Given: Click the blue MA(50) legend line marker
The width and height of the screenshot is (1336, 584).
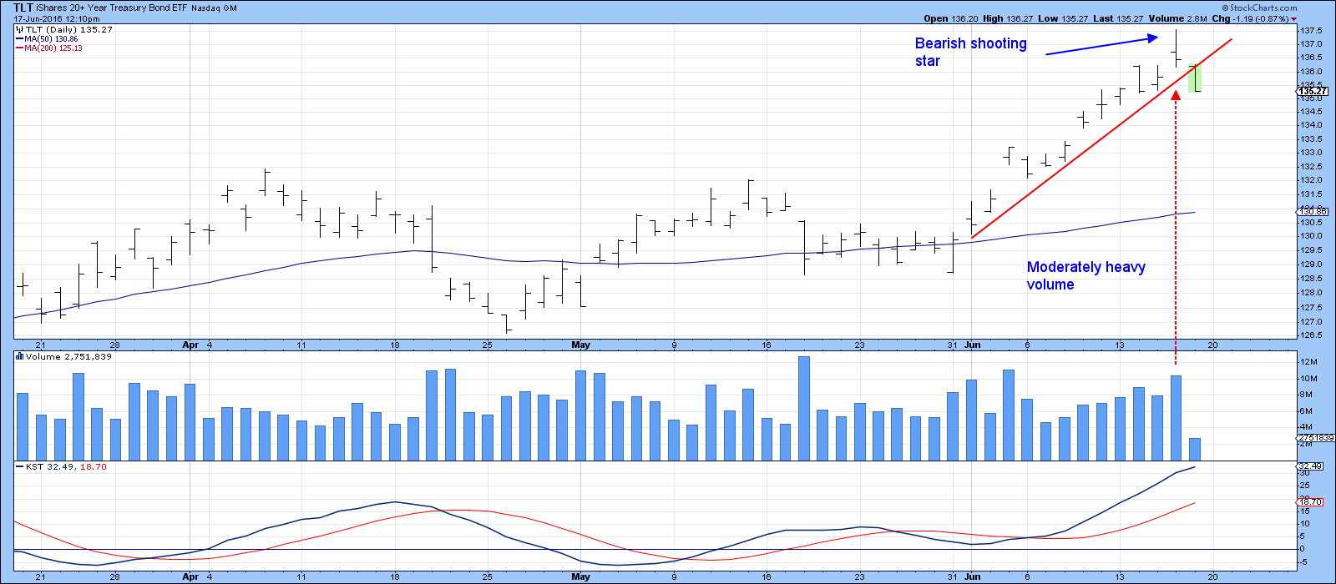Looking at the screenshot, I should 19,39.
